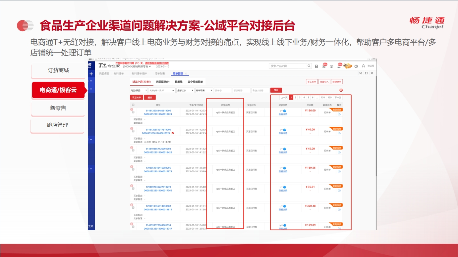Viewport: 458px width, 257px height.
Task: Click edit icon in the ¥45.00 order row
Action: tap(339, 152)
